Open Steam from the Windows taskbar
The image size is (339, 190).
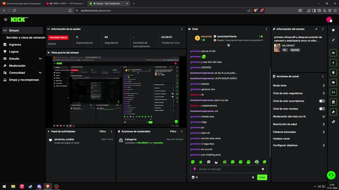[x=30, y=187]
